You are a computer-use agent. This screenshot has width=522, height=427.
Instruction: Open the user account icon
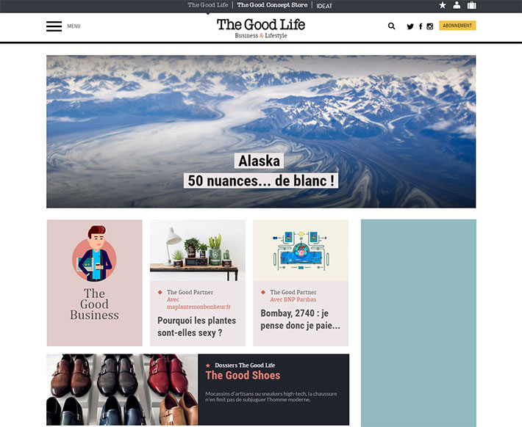coord(457,5)
